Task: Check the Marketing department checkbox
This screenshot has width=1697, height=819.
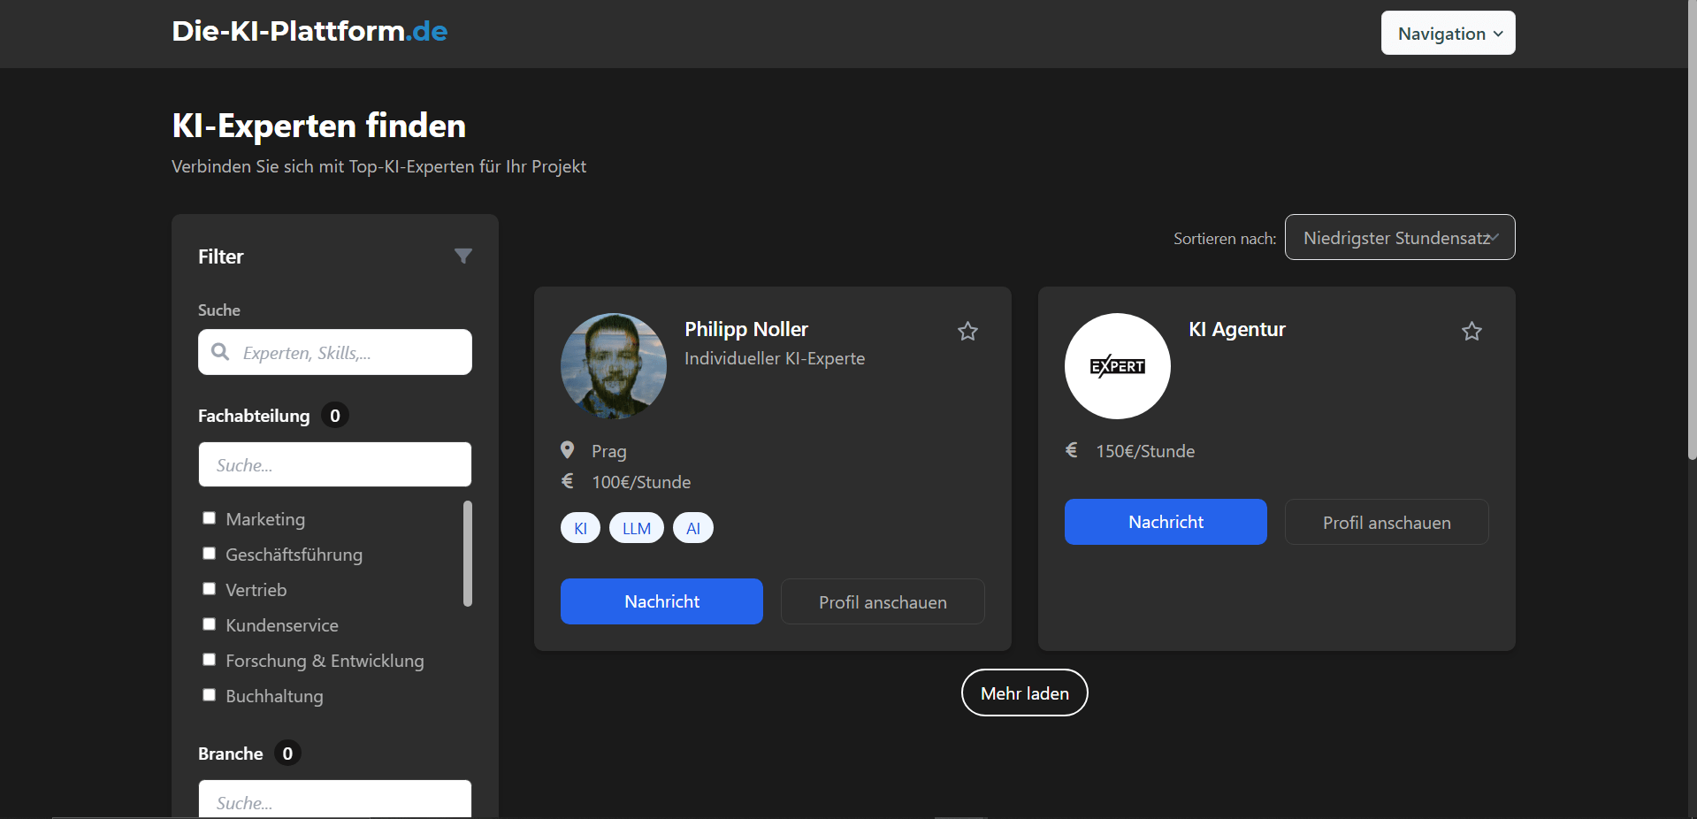Action: click(x=210, y=518)
